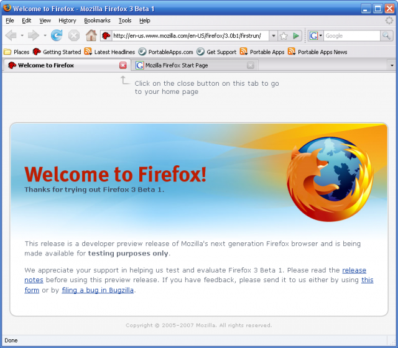Switch to the Welcome to Firefox tab

67,65
